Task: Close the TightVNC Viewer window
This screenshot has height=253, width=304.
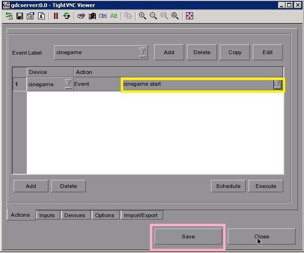Action: [x=297, y=5]
